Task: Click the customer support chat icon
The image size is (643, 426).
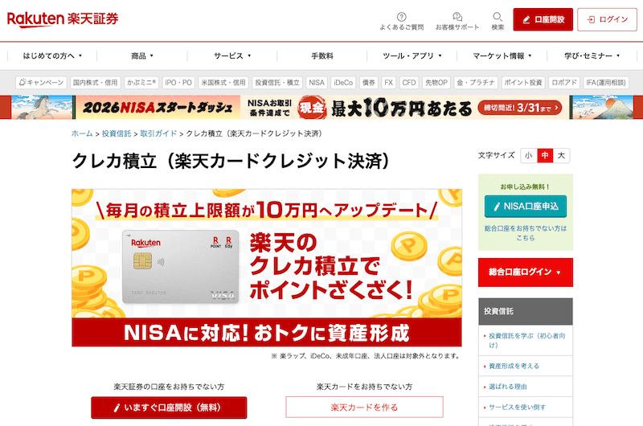Action: 457,17
